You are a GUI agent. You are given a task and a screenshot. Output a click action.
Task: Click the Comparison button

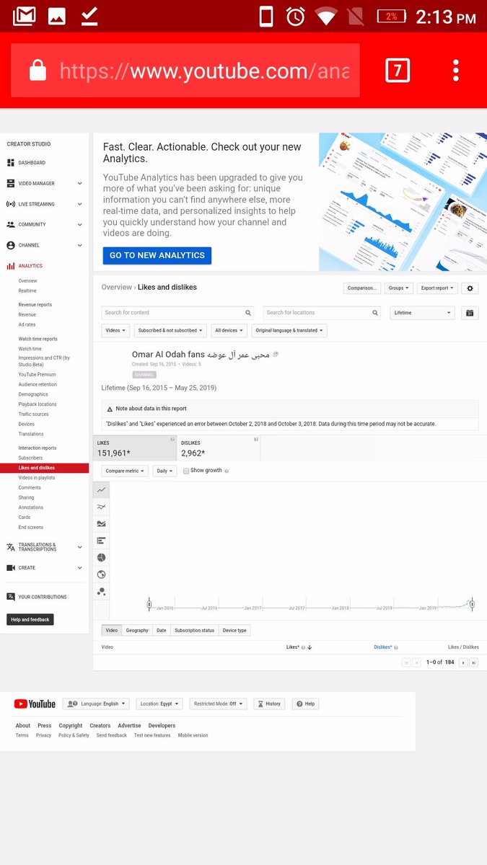tap(362, 288)
